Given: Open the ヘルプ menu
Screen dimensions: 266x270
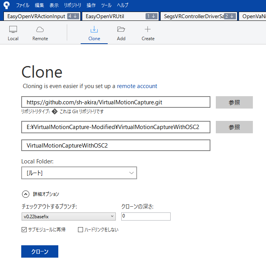Looking at the screenshot, I should pos(122,5).
